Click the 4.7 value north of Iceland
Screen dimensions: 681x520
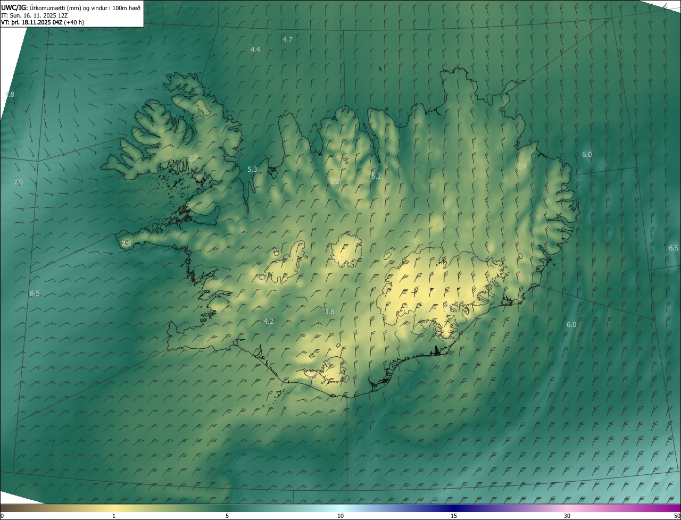288,40
